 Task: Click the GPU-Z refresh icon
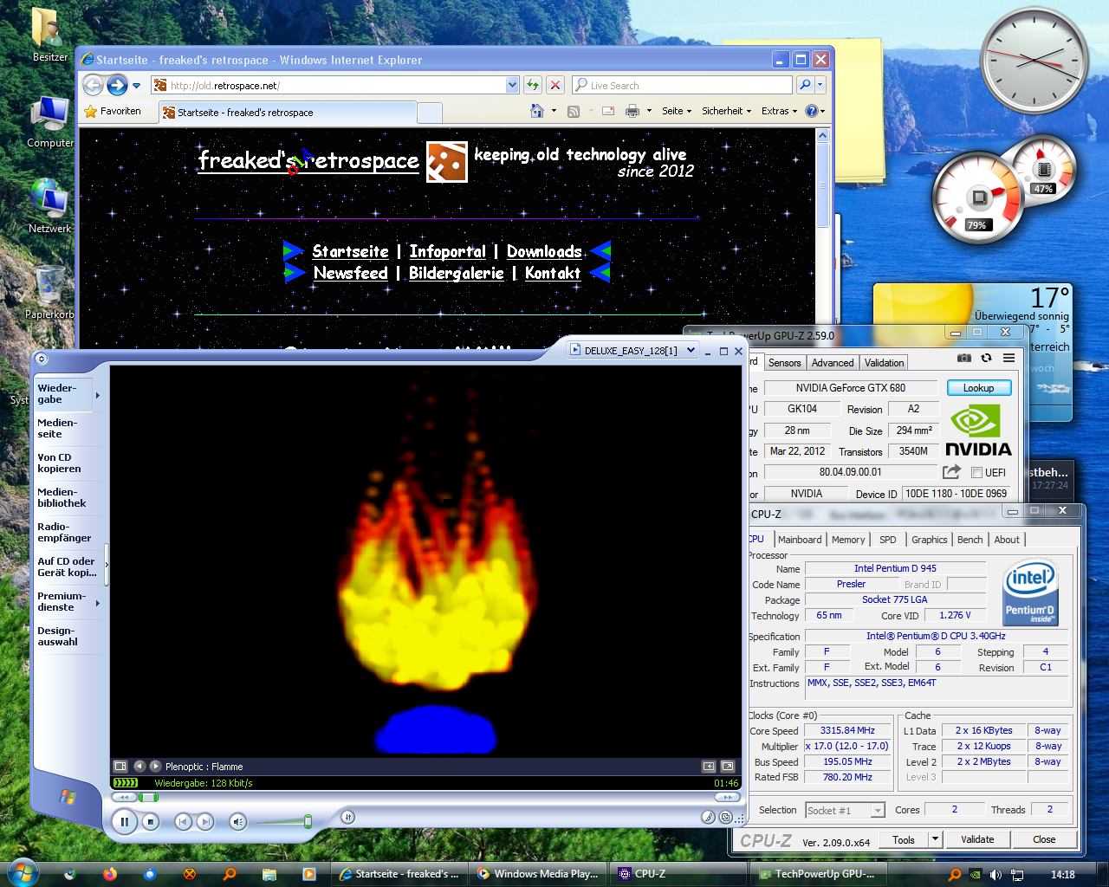coord(986,358)
